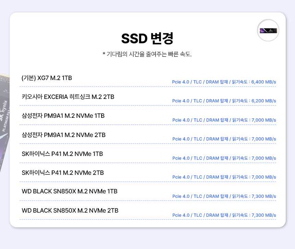This screenshot has height=249, width=295.
Task: Pick 삼성전자 PM9A1 M.2 NVMe 2TB
Action: [x=63, y=135]
